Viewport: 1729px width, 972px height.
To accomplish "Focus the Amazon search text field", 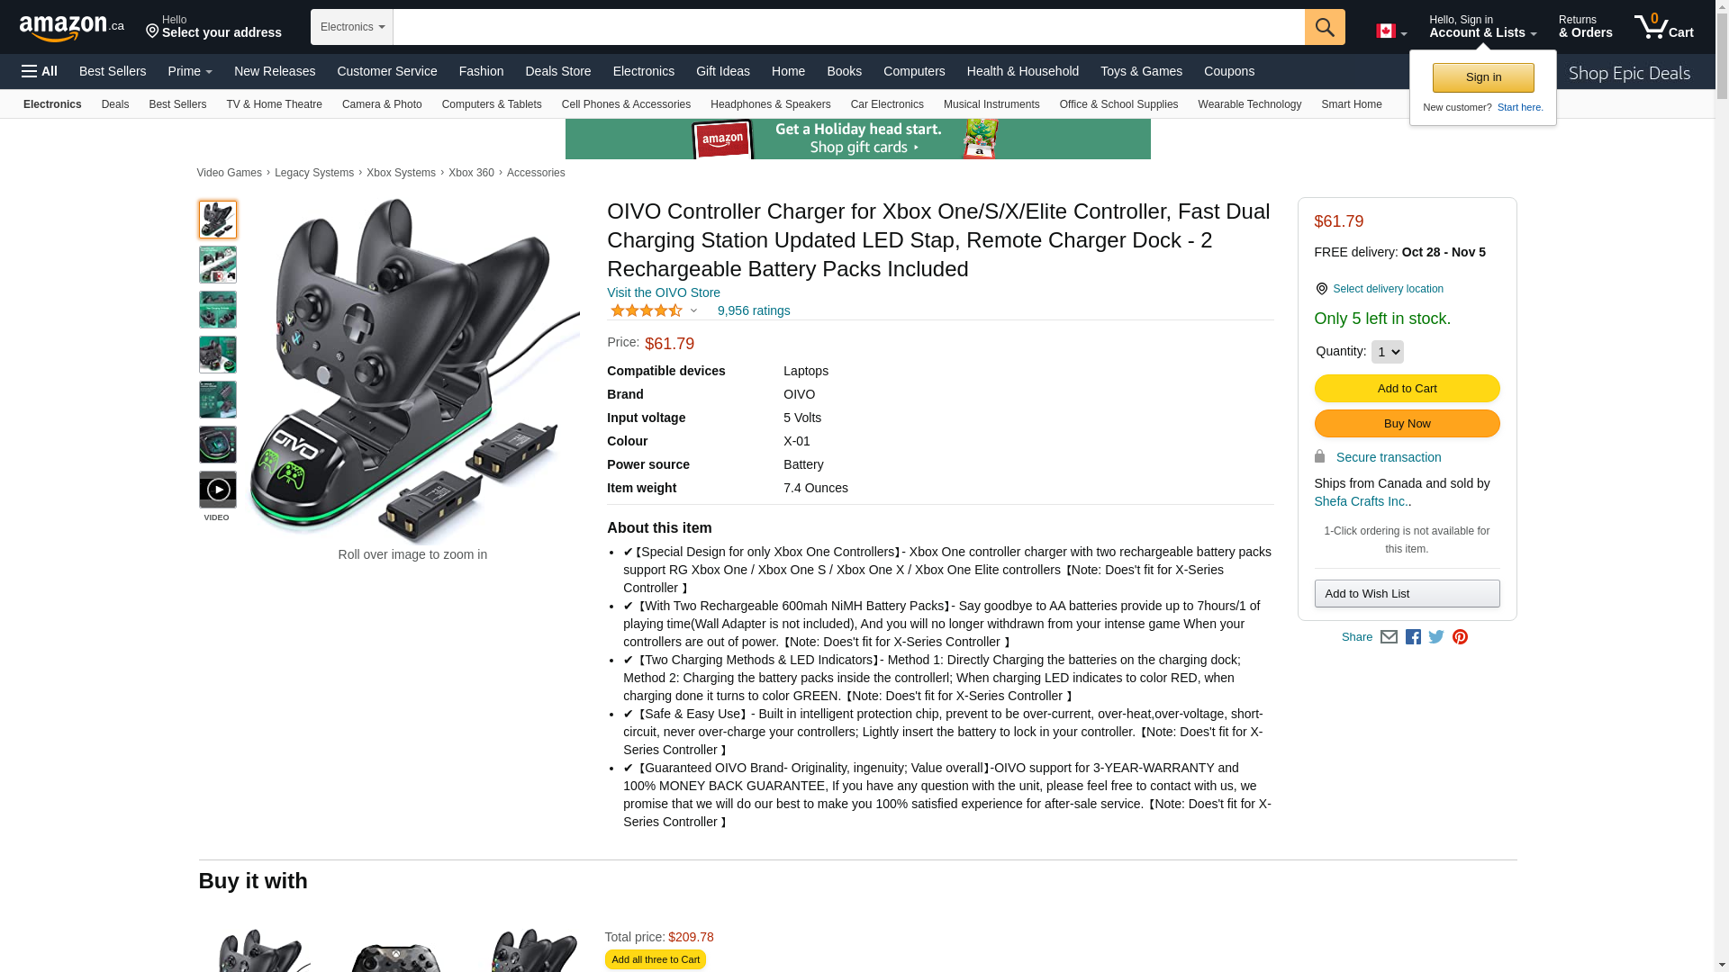I will [848, 27].
